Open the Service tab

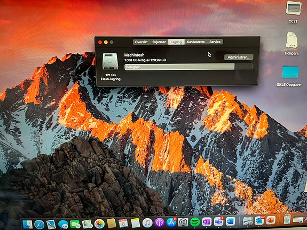[x=215, y=42]
